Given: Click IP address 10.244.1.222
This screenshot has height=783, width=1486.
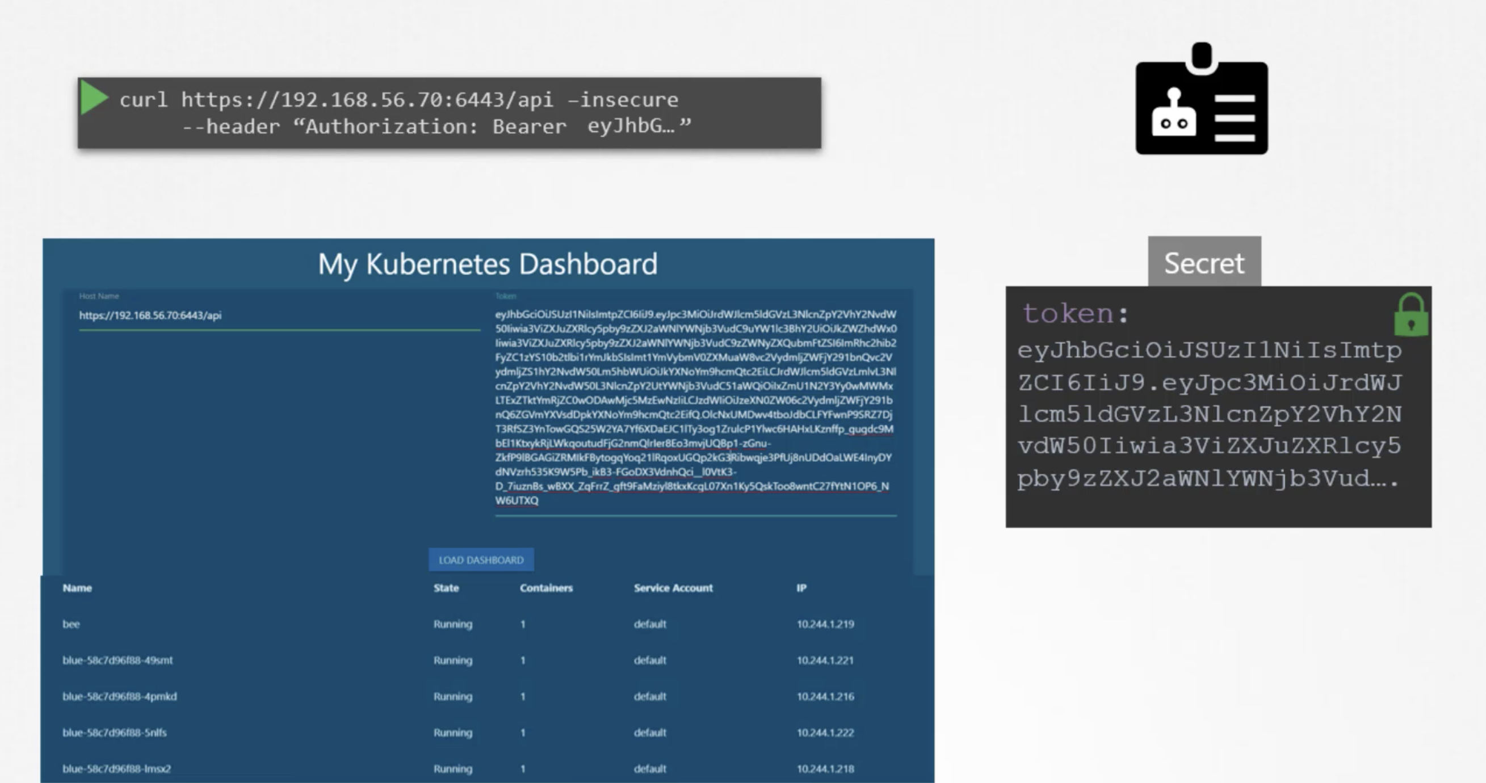Looking at the screenshot, I should tap(825, 733).
